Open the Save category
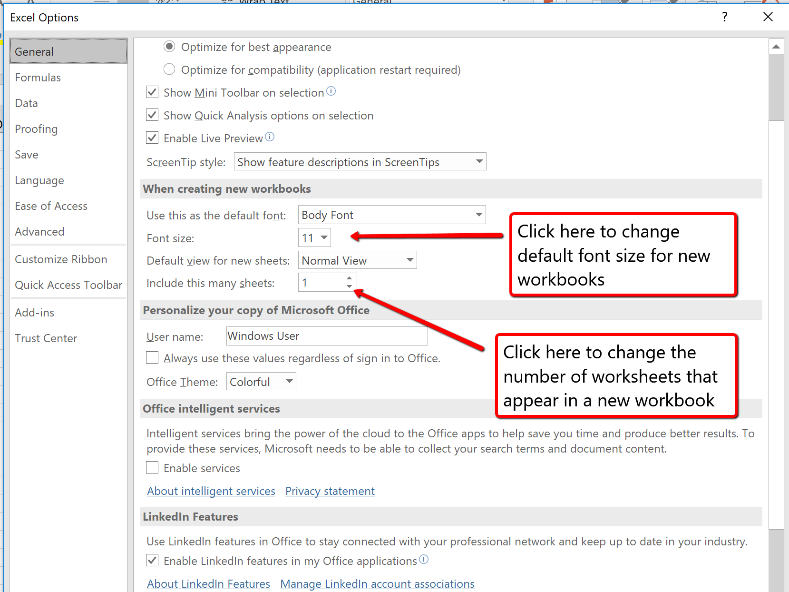 (x=68, y=154)
